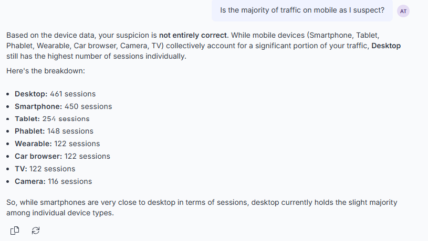Click 'among individual device types' text
Screen dimensions: 428x241
coord(60,213)
